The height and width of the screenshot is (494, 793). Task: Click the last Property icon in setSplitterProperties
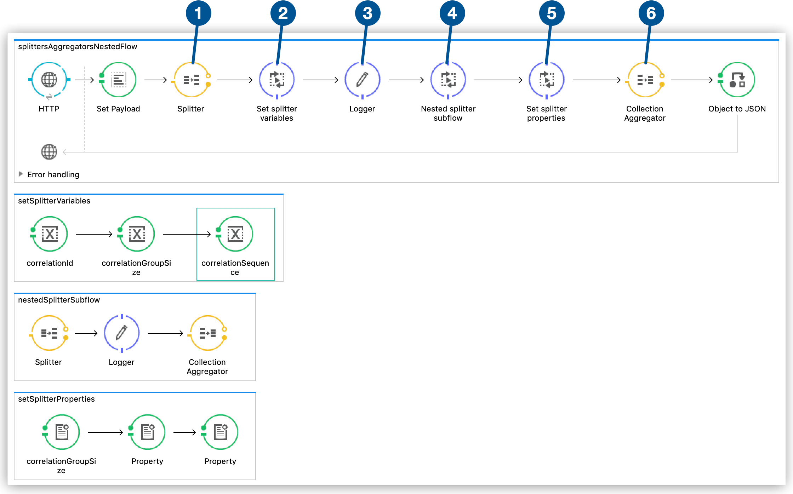pyautogui.click(x=219, y=432)
